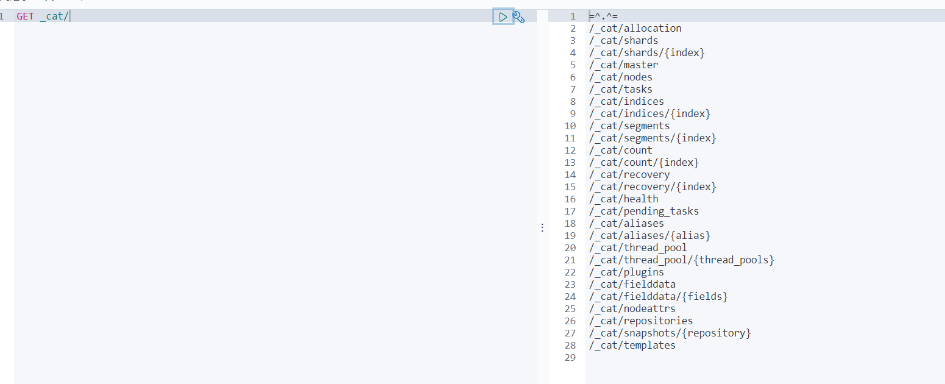The image size is (945, 384).
Task: Select the /_cat/recovery/{index} line
Action: (653, 187)
